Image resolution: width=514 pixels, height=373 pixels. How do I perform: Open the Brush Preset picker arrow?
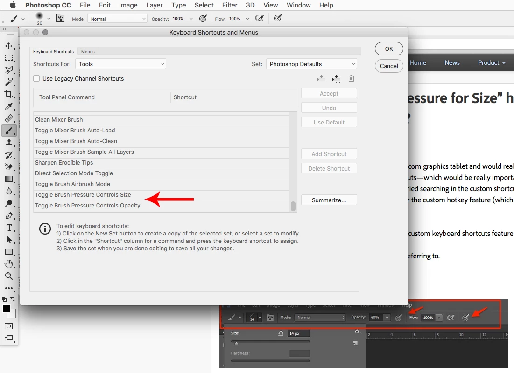[49, 19]
